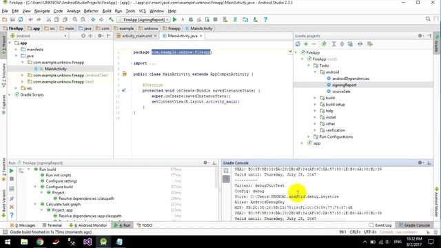This screenshot has width=441, height=248.
Task: Open Chrome from the Windows taskbar
Action: click(40, 242)
